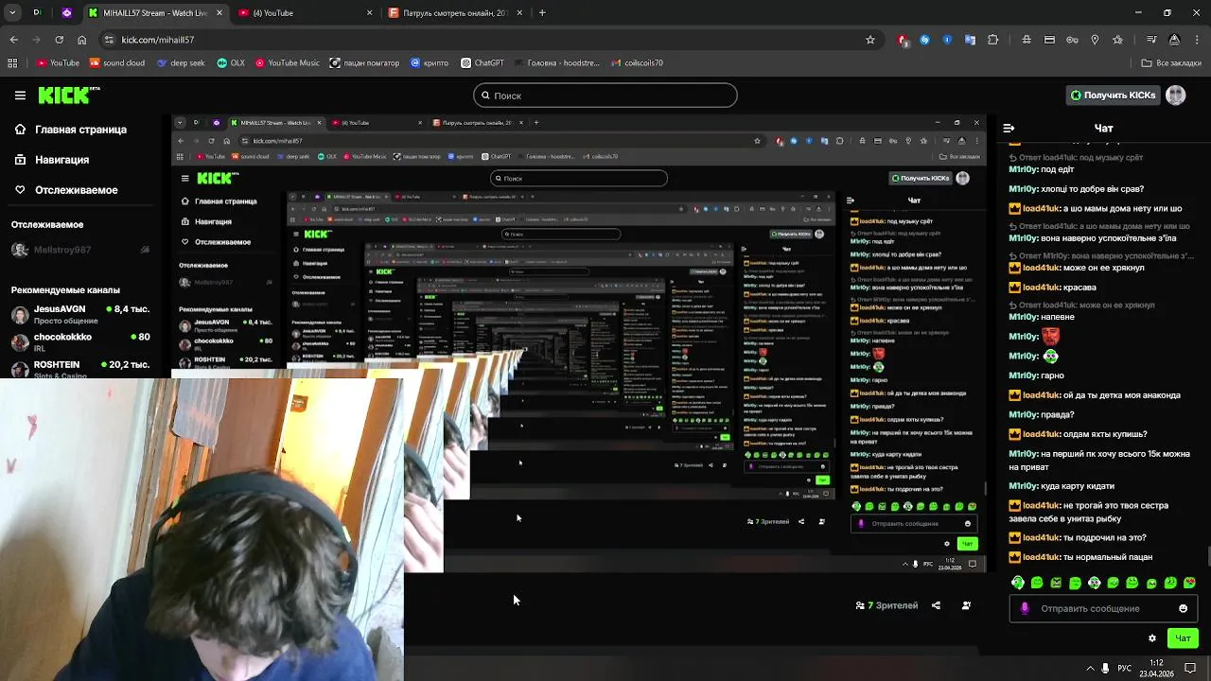1211x681 pixels.
Task: Click the 7 Зрителей viewer count
Action: (886, 605)
